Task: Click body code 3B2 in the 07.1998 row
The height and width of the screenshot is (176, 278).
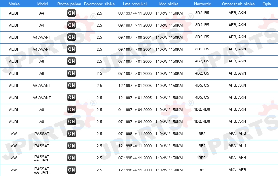Action: pyautogui.click(x=202, y=134)
